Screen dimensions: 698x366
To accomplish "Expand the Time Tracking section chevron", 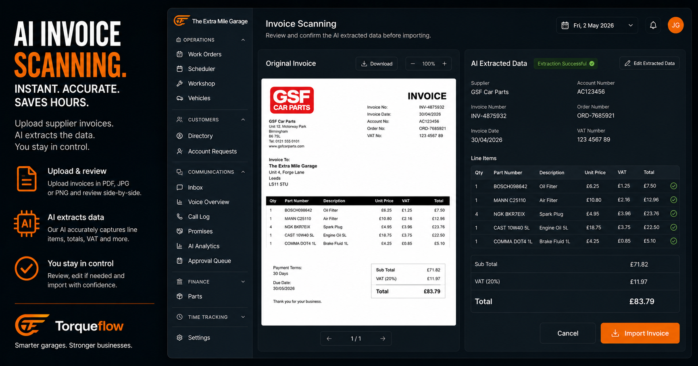I will (243, 317).
